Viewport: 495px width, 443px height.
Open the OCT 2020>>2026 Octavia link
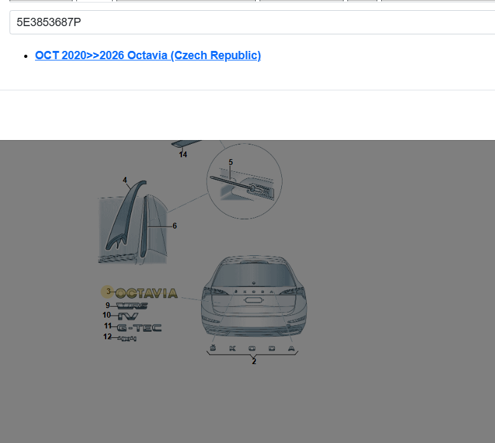click(x=148, y=55)
